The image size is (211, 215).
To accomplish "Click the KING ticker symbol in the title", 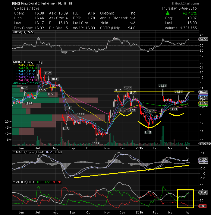I will 16,3.
